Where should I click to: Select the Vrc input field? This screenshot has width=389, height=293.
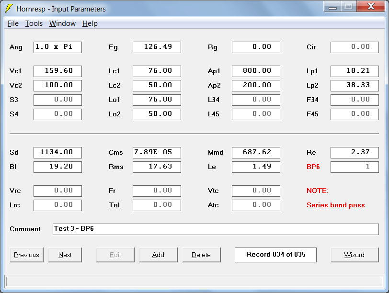57,191
